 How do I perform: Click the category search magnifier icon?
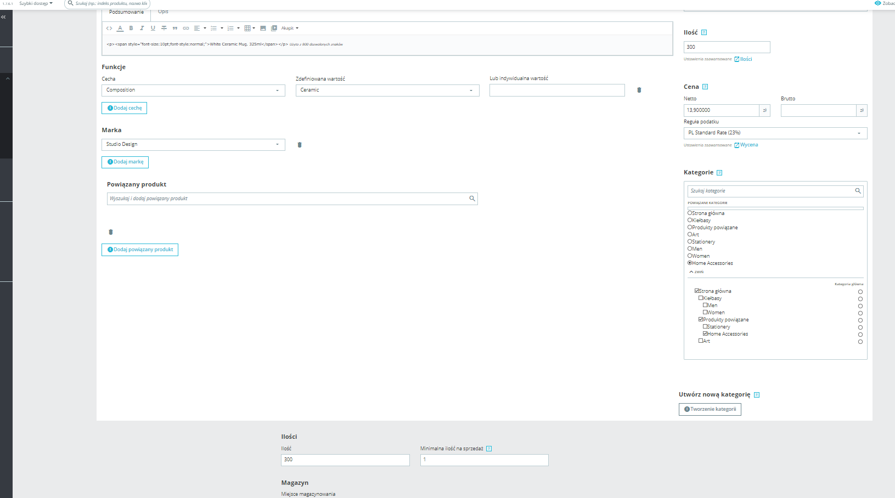[858, 191]
